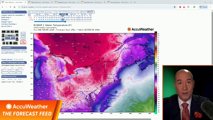Image resolution: width=213 pixels, height=120 pixels.
Task: Jump to the first frame of the loop
Action: 3,31
